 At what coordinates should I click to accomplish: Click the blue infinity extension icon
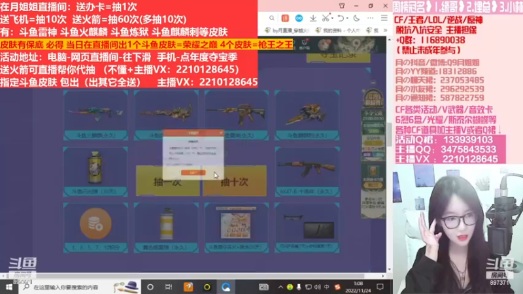point(299,18)
